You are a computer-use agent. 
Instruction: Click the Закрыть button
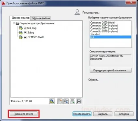103,114
